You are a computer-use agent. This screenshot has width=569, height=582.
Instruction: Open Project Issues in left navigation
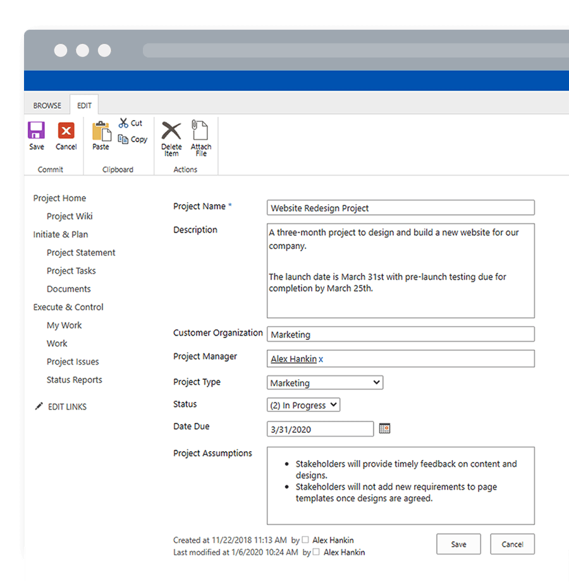point(73,361)
